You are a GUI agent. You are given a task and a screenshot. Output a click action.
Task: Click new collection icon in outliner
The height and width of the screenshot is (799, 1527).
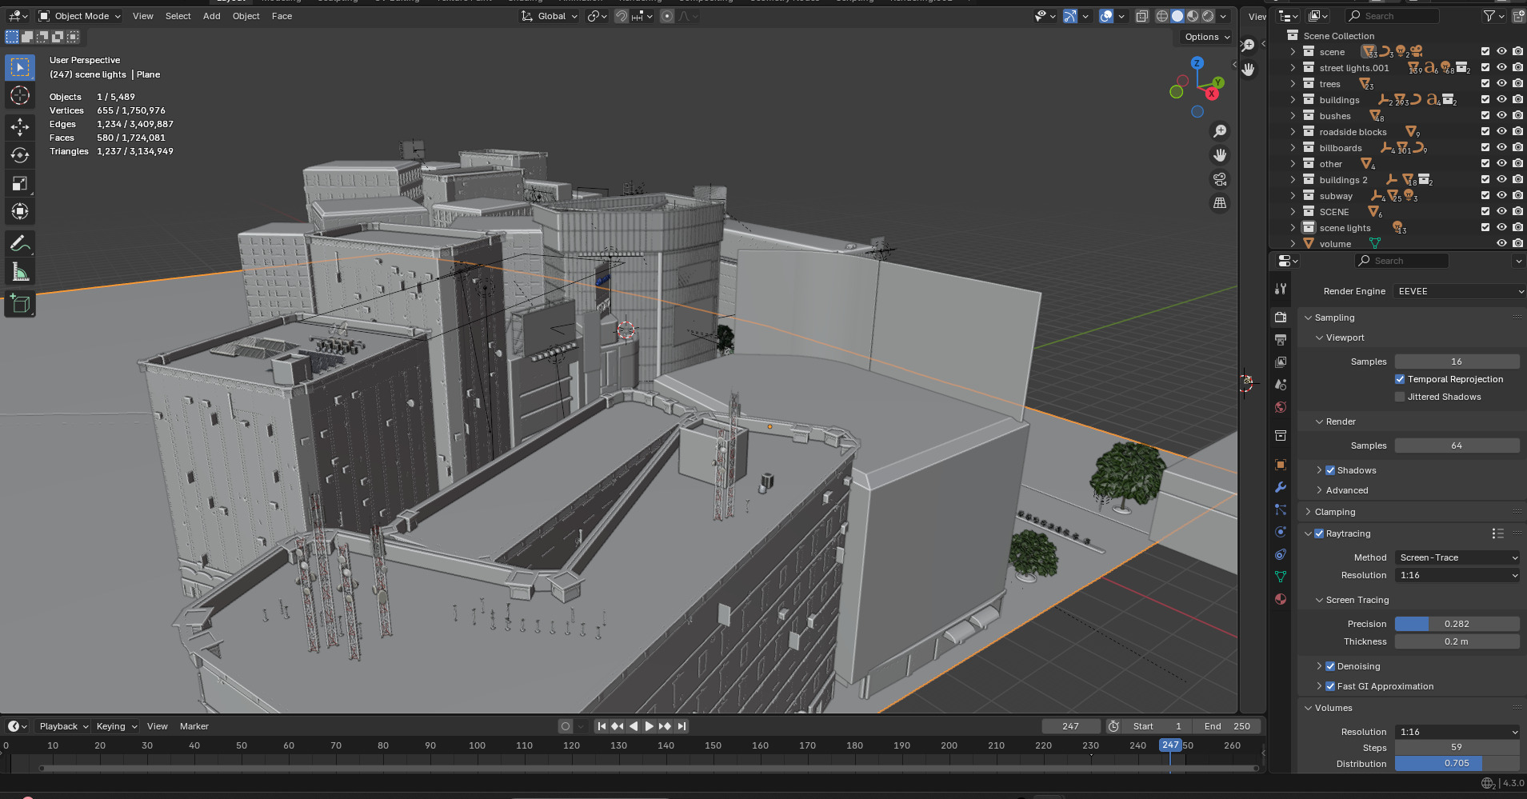tap(1518, 16)
